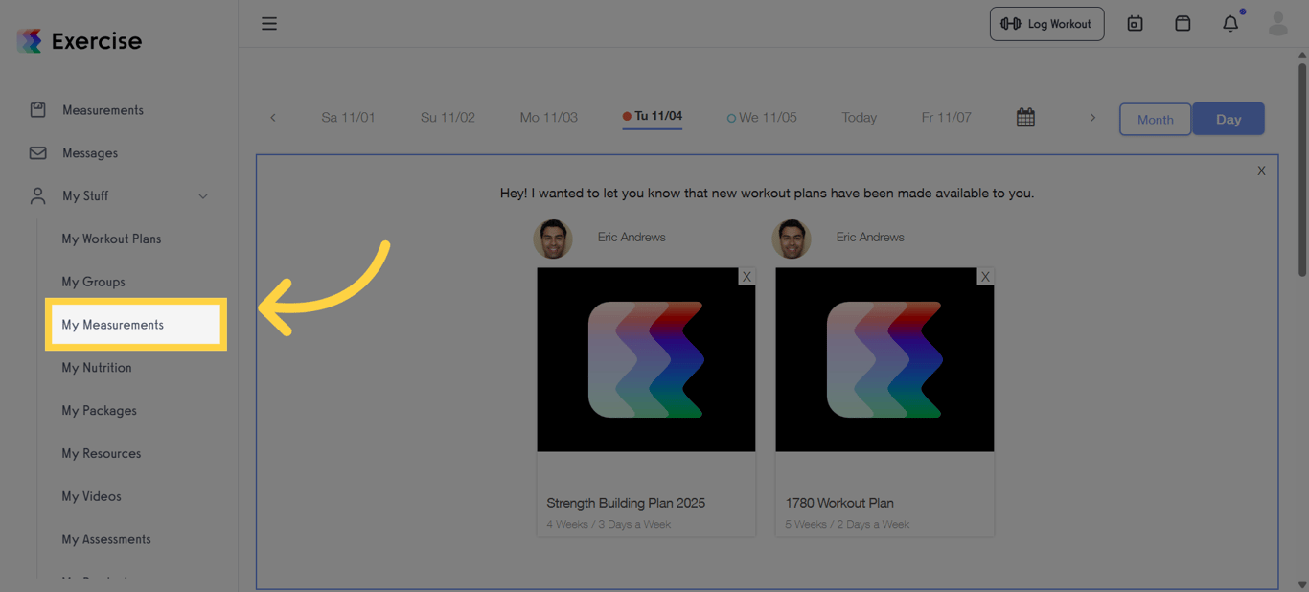Image resolution: width=1309 pixels, height=592 pixels.
Task: Open the hamburger menu icon
Action: 269,24
